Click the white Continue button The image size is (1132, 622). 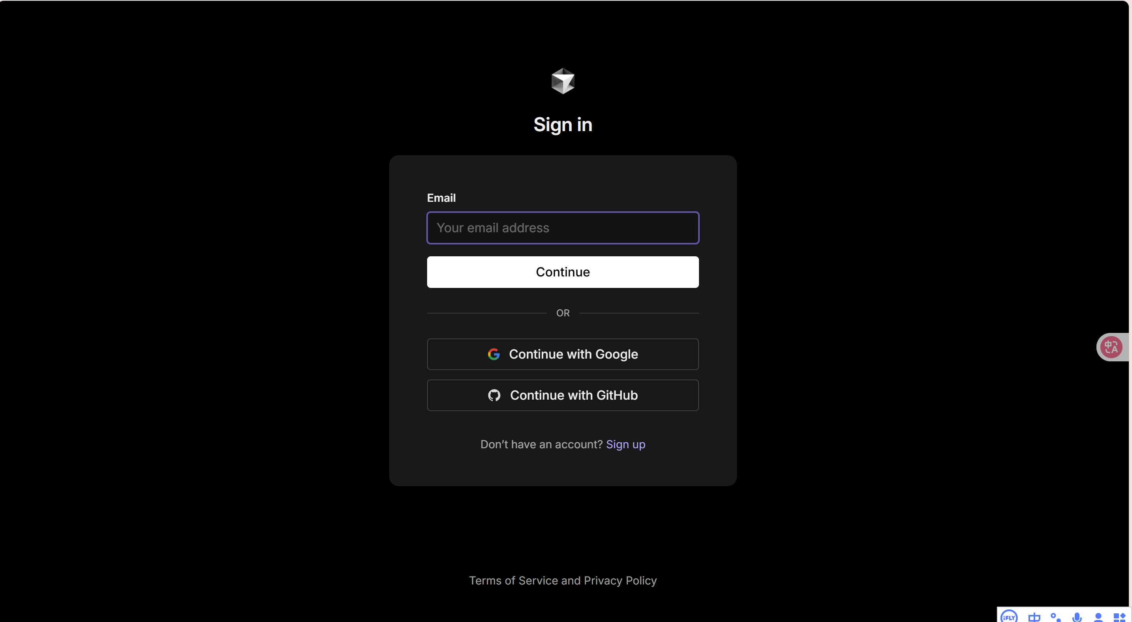click(563, 272)
